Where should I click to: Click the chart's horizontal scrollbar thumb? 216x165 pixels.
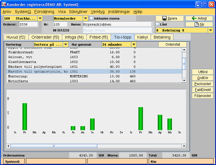coord(54,146)
